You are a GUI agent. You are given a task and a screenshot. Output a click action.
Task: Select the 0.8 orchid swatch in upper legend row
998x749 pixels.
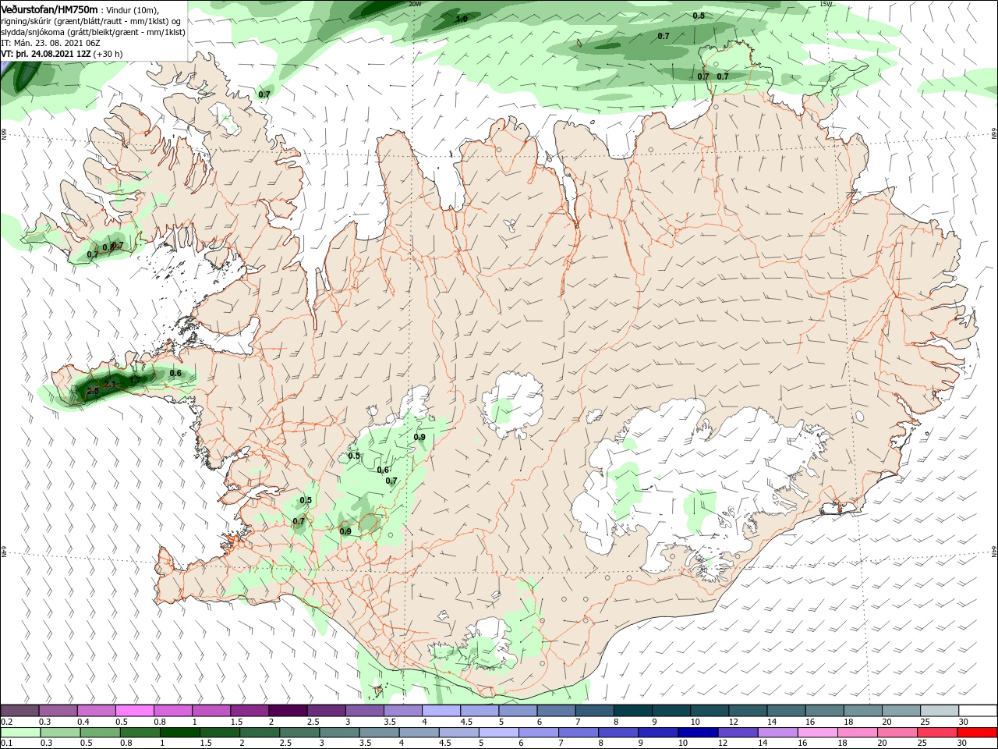(173, 710)
